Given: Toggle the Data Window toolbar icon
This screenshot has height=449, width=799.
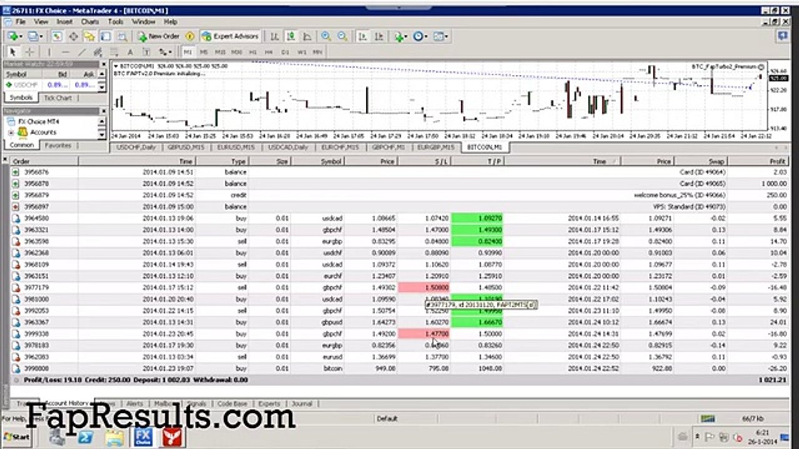Looking at the screenshot, I should (x=73, y=37).
